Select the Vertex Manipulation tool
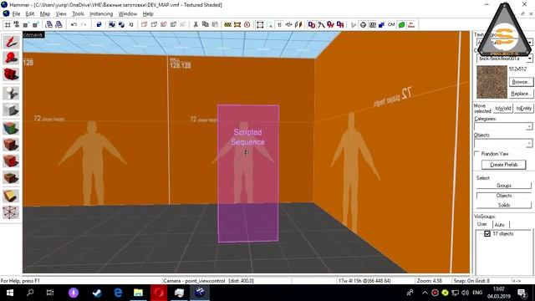 coord(11,212)
